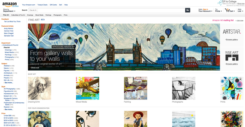Expand the Try Prime dropdown
The image size is (245, 127).
(x=218, y=10)
